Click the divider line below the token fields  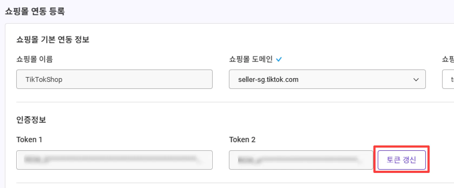tap(216, 183)
